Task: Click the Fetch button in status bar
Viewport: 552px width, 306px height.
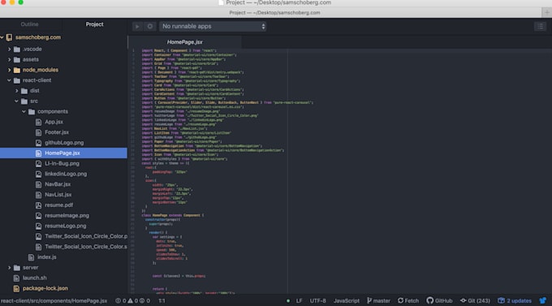Action: click(408, 300)
